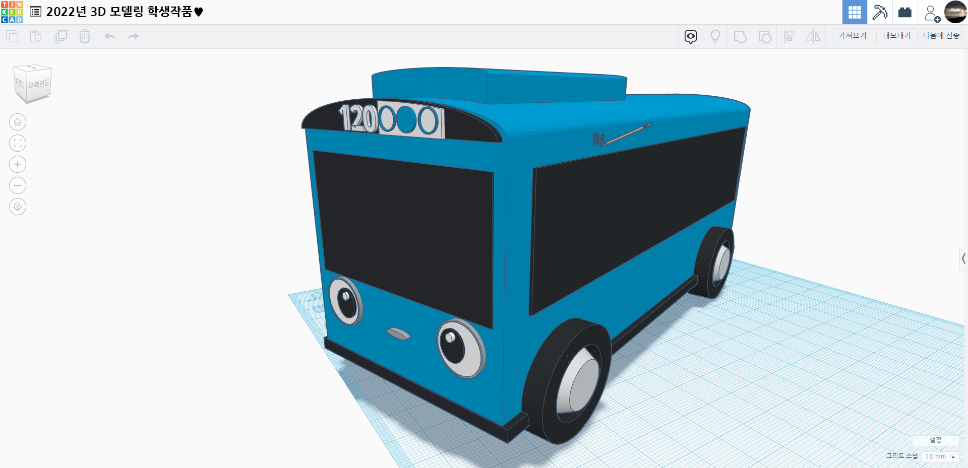Toggle orthographic perspective view icon
The image size is (968, 468).
coord(18,207)
